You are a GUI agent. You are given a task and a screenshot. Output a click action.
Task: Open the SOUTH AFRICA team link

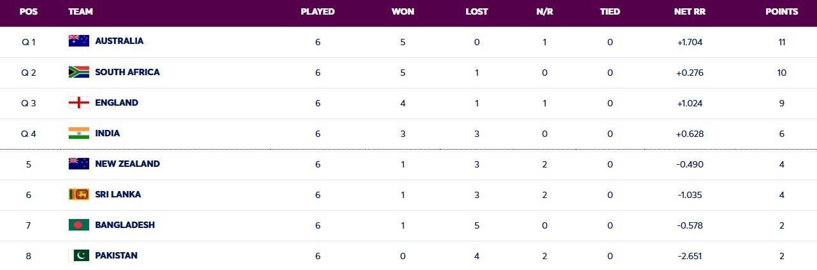[x=127, y=72]
